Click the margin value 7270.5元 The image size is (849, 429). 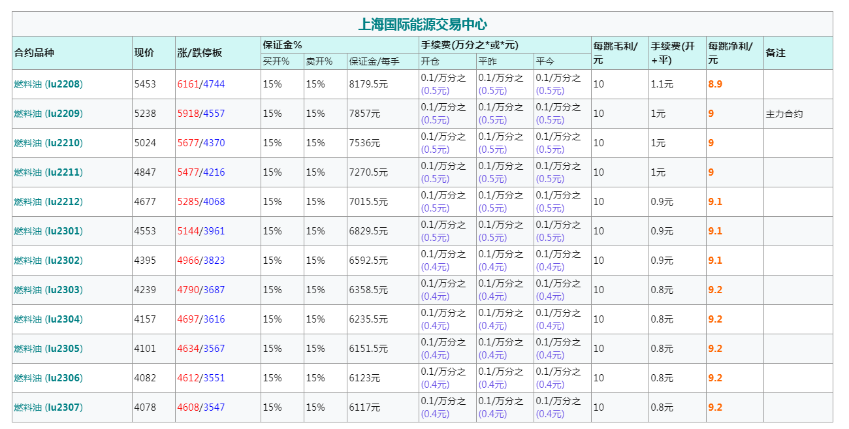[x=369, y=172]
